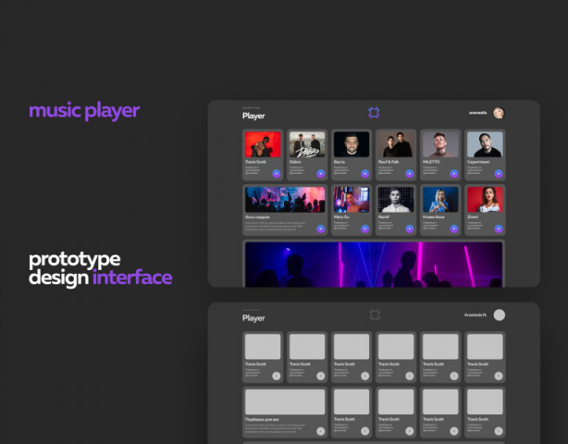The image size is (568, 444).
Task: Open the neon nightclub banner image
Action: (374, 265)
